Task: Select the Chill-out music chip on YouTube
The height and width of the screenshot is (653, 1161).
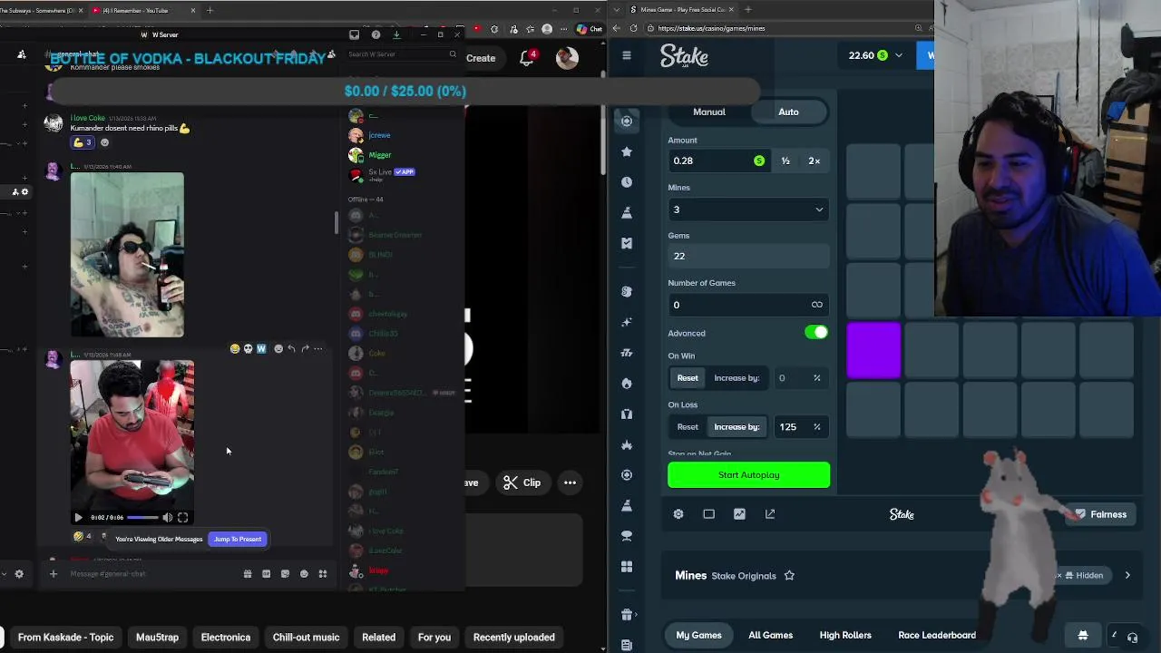Action: (306, 637)
